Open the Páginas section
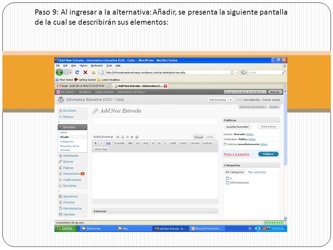This screenshot has height=250, width=333. click(x=68, y=168)
